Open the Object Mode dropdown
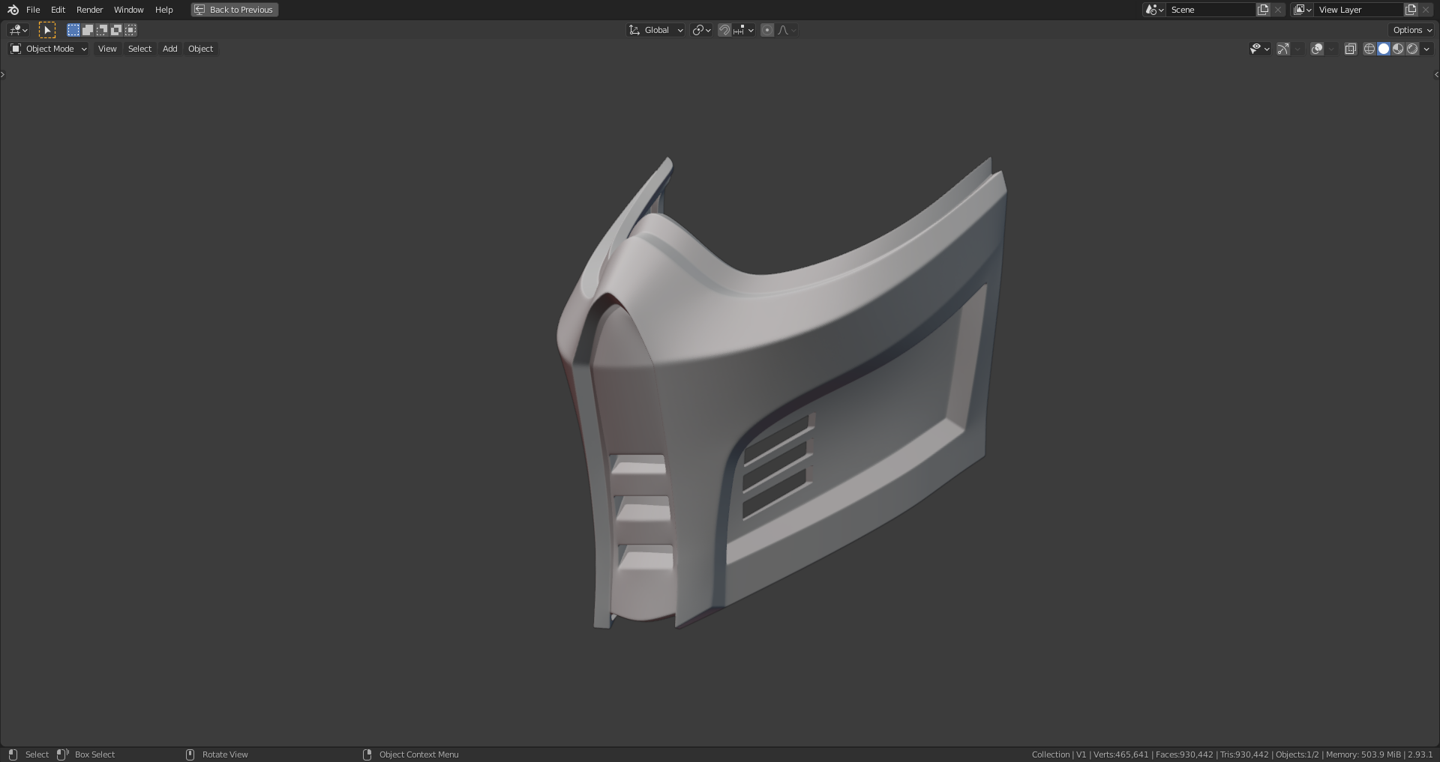Image resolution: width=1440 pixels, height=762 pixels. click(x=49, y=49)
